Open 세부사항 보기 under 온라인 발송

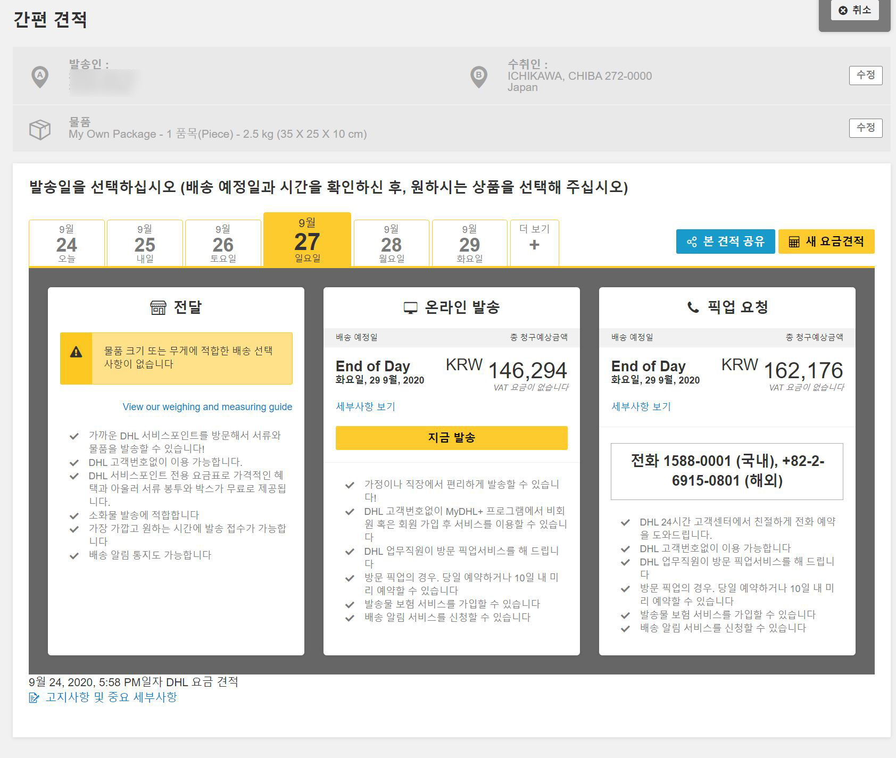[x=366, y=407]
